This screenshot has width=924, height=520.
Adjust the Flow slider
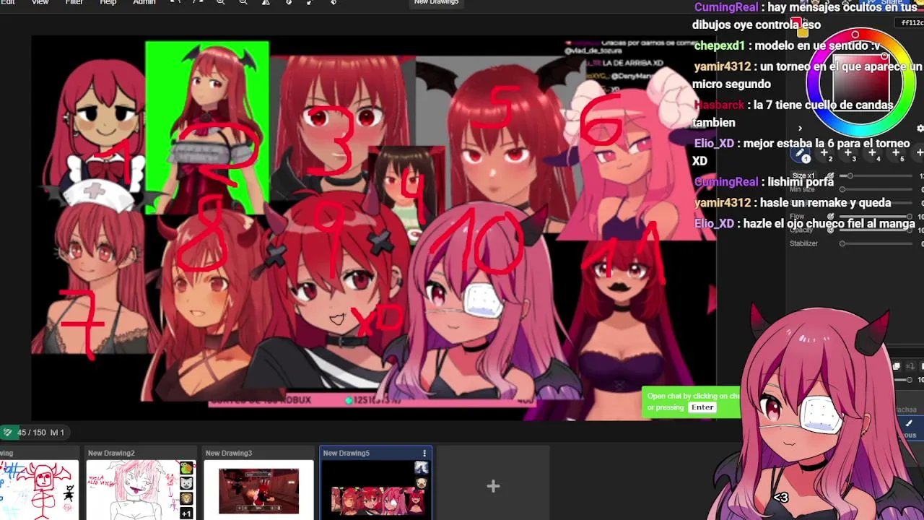(877, 217)
